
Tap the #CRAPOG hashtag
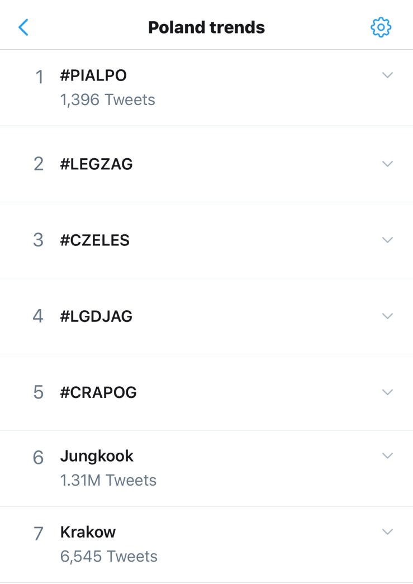pos(98,392)
